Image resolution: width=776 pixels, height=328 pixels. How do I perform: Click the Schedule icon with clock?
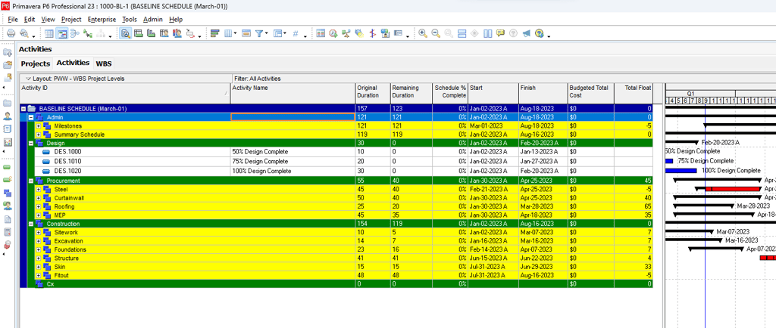coord(333,33)
